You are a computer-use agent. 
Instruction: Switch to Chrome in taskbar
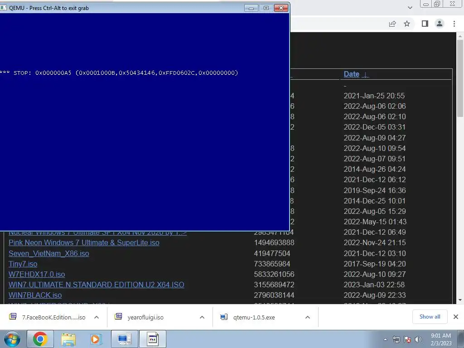[40, 339]
